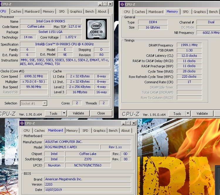Switch to Mainboard tab in the CPU window

tap(32, 11)
